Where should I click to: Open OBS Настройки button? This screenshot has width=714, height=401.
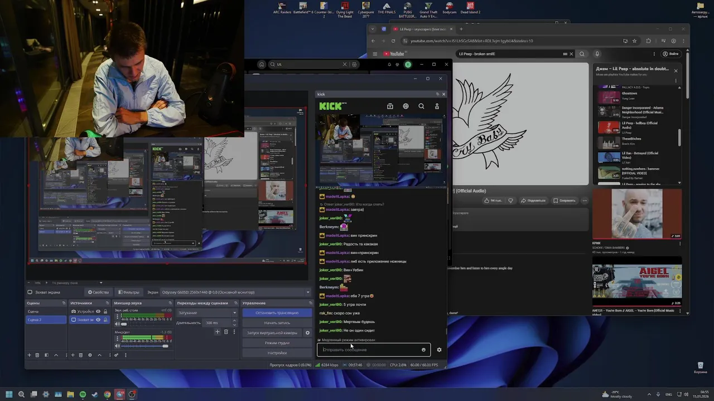click(x=277, y=353)
